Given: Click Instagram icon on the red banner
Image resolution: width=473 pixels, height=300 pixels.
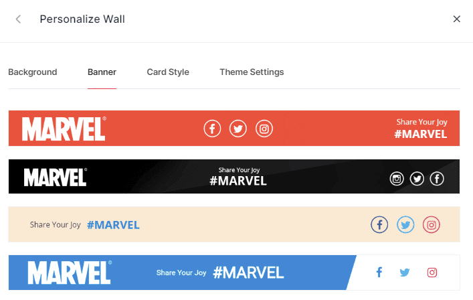Looking at the screenshot, I should (x=264, y=129).
